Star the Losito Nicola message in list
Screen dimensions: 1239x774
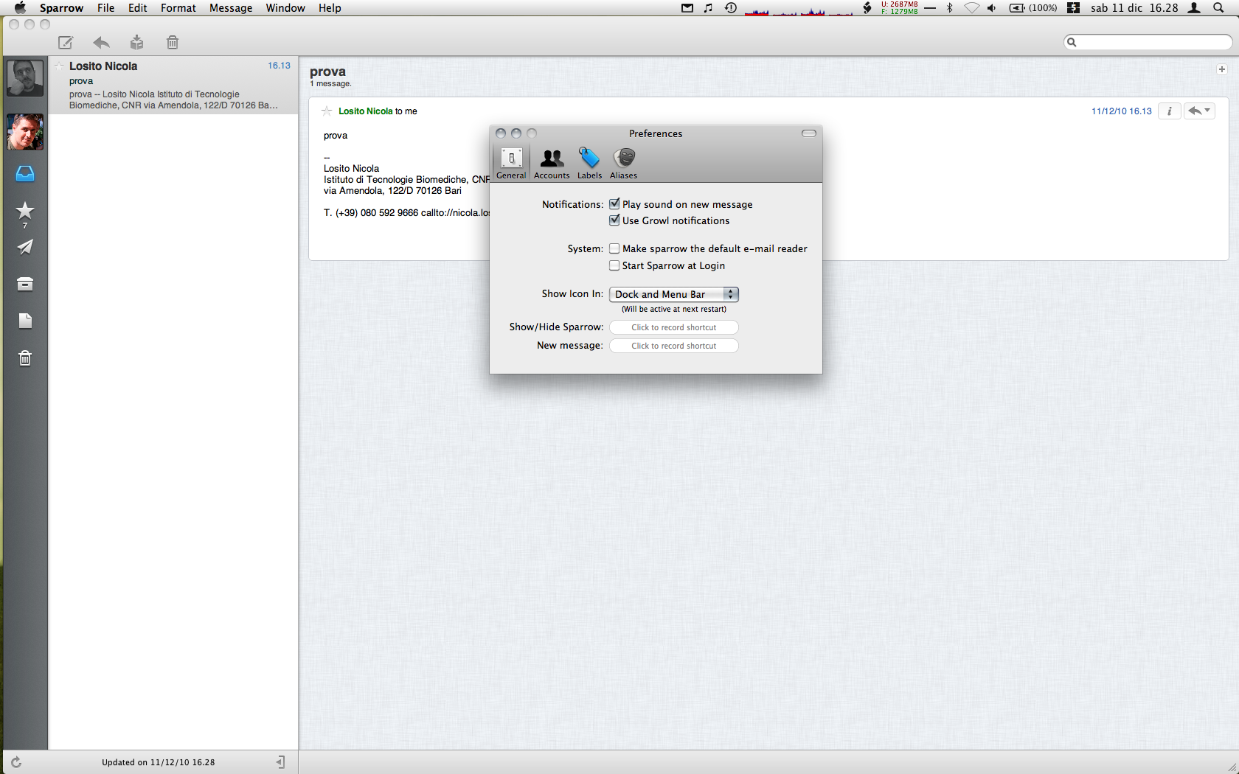pos(59,66)
